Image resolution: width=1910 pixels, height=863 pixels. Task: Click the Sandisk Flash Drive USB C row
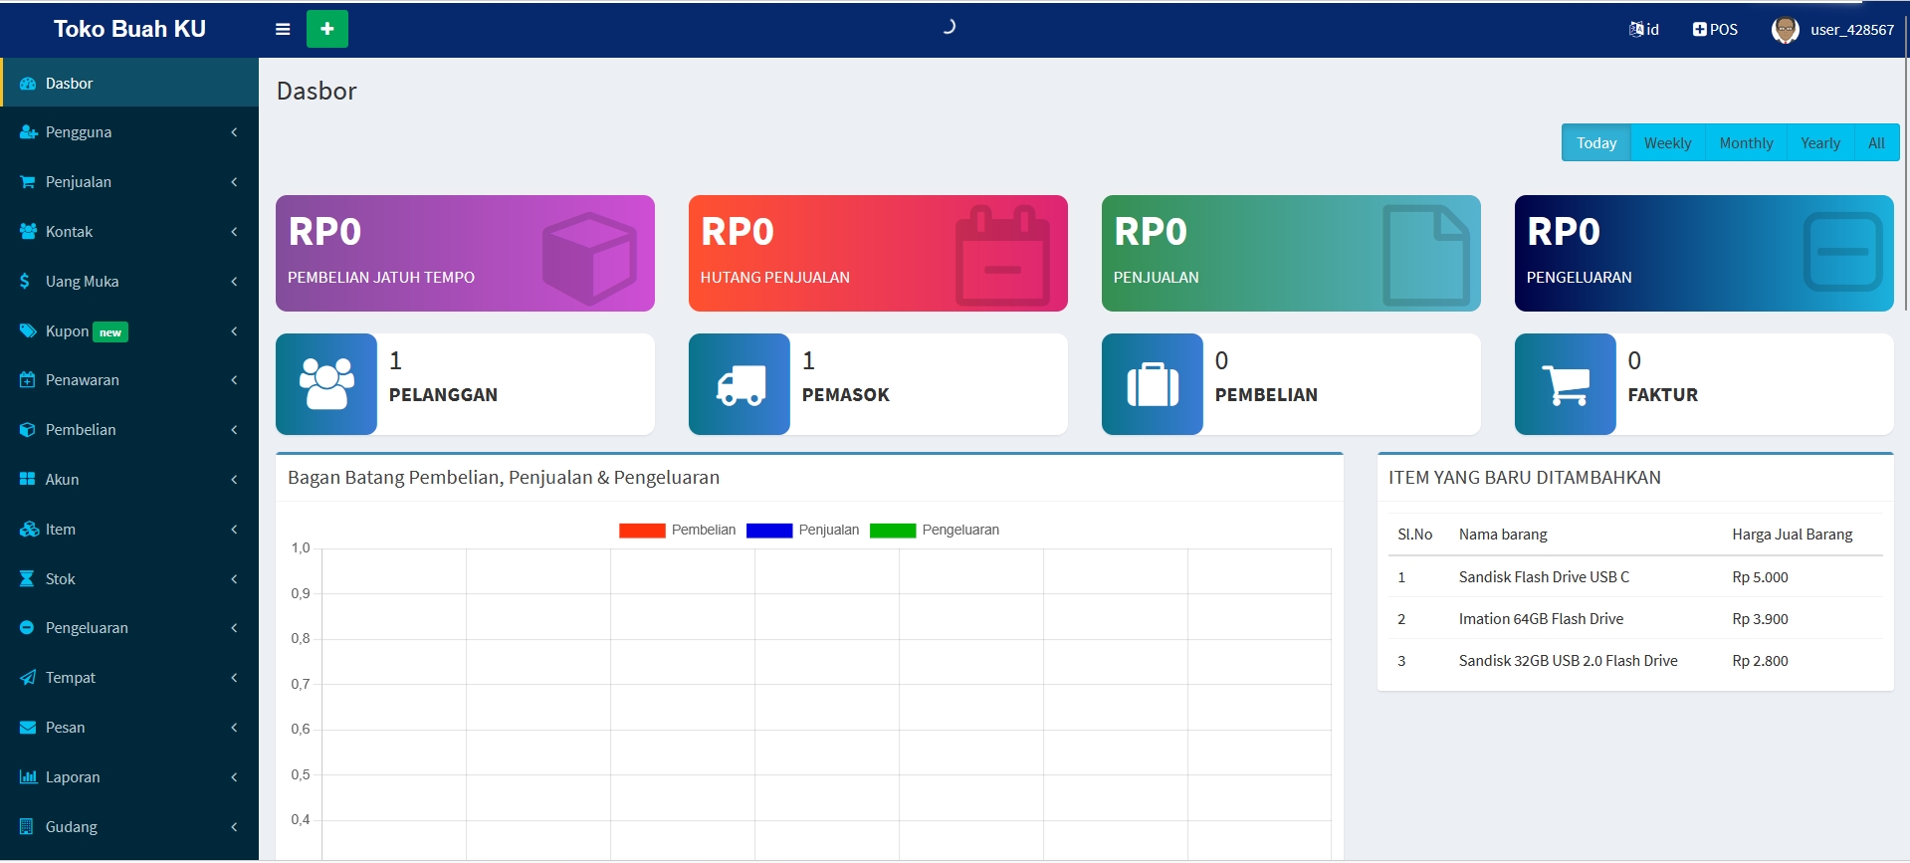pos(1544,577)
